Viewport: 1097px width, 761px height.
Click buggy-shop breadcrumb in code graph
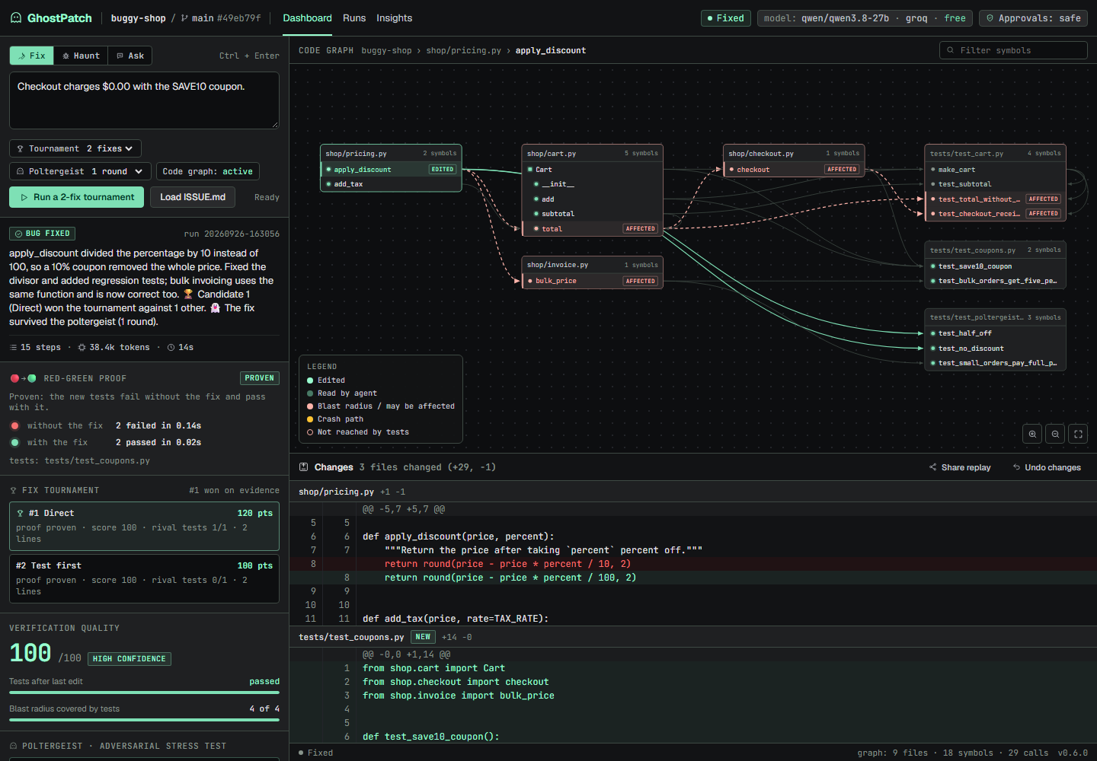pos(386,50)
